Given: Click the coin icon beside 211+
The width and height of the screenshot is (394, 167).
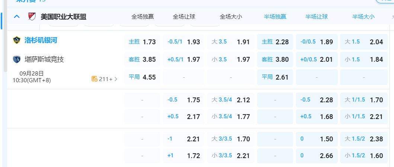Looking at the screenshot, I should coord(95,79).
